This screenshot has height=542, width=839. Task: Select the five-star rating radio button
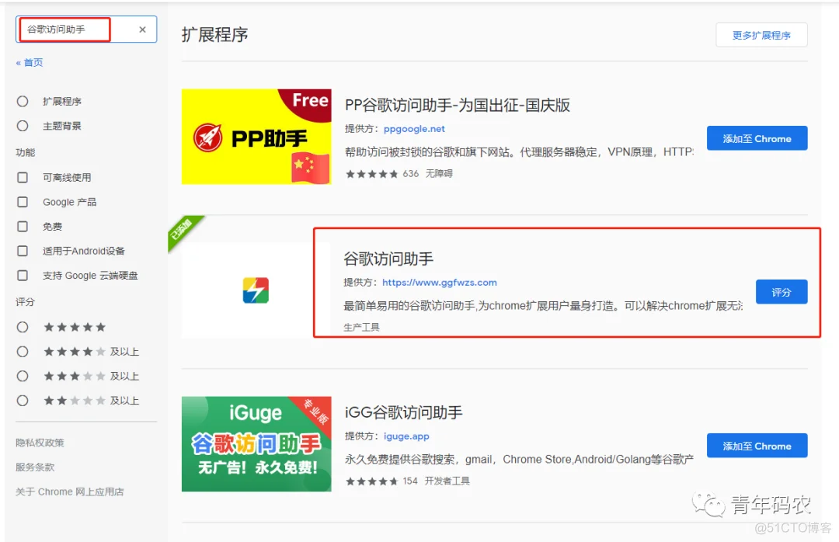(23, 327)
